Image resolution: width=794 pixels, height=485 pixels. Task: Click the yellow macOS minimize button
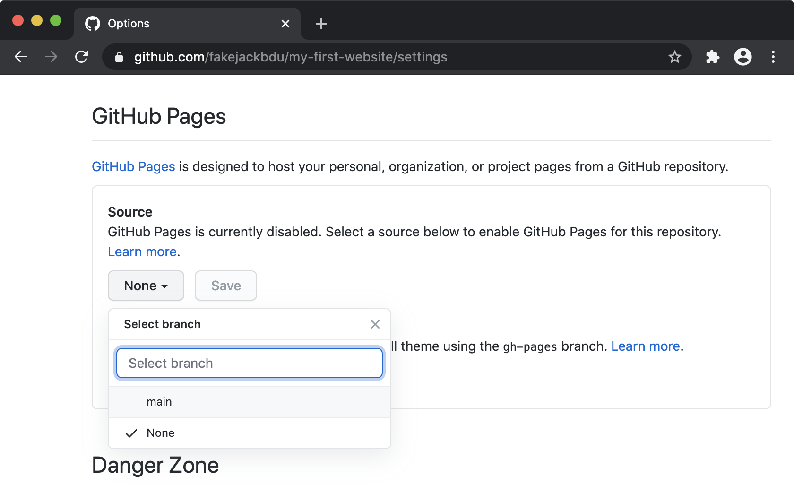(x=37, y=20)
